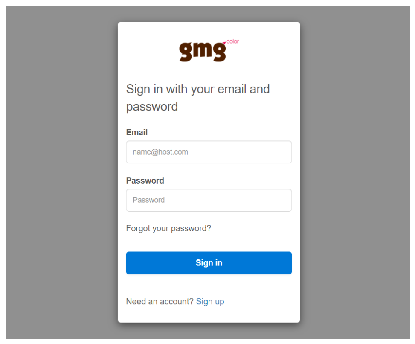Focus the Password input field
Viewport: 415px width, 344px height.
pyautogui.click(x=209, y=200)
